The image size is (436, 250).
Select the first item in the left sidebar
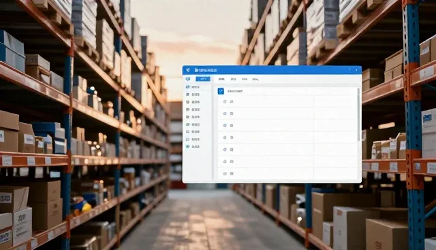pos(193,87)
